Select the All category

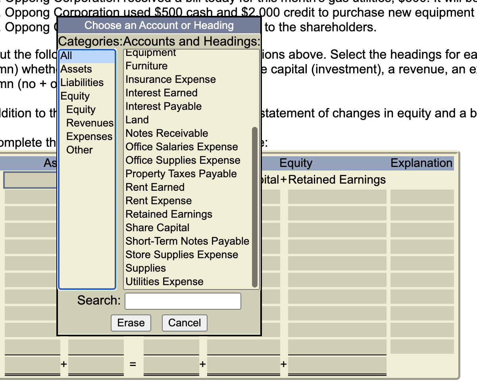pyautogui.click(x=87, y=56)
